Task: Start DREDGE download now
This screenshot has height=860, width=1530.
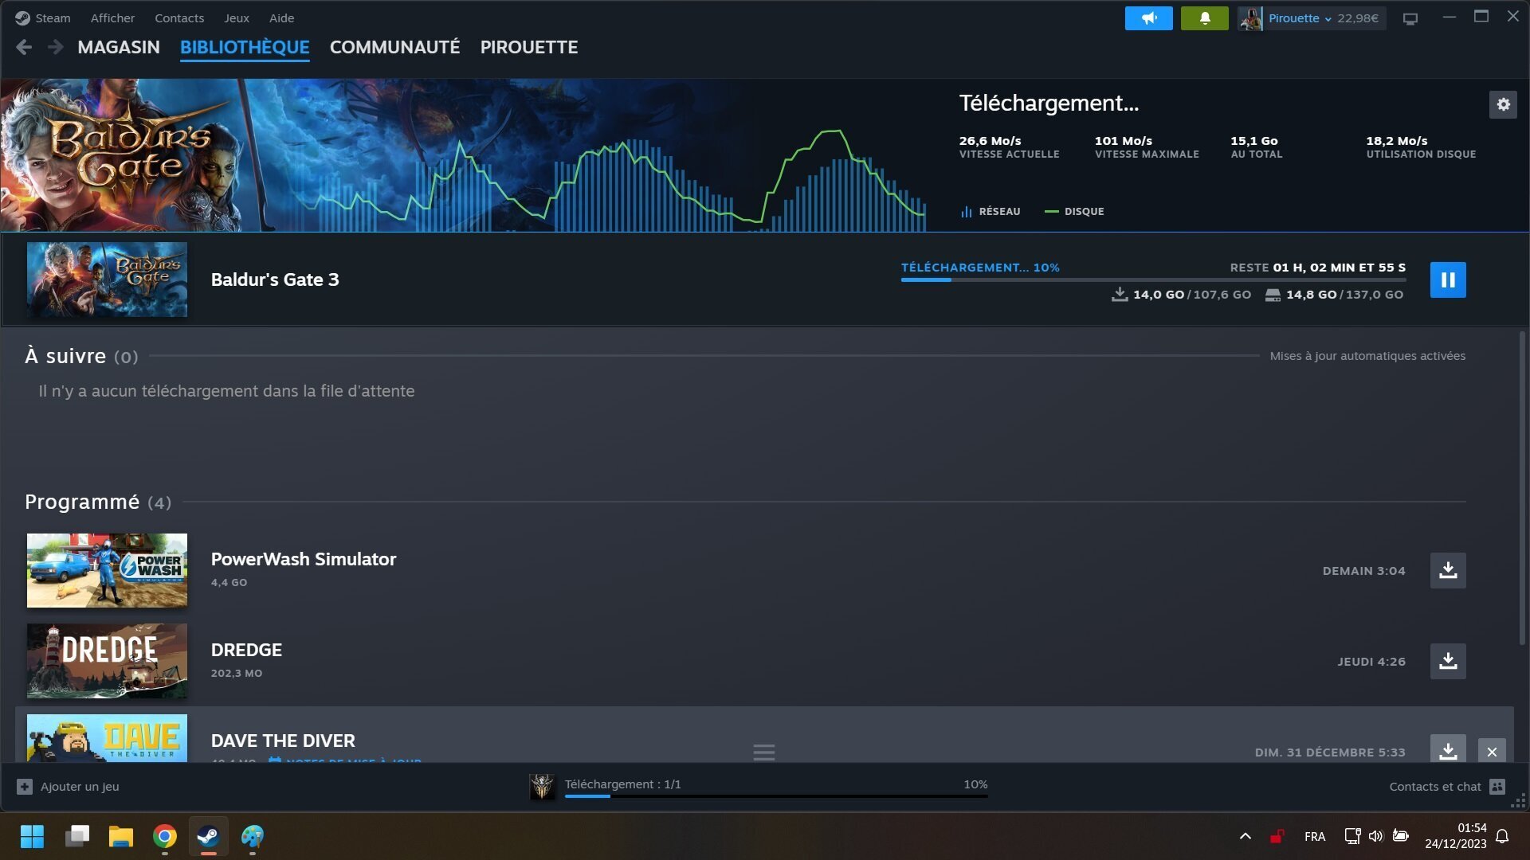Action: point(1448,661)
